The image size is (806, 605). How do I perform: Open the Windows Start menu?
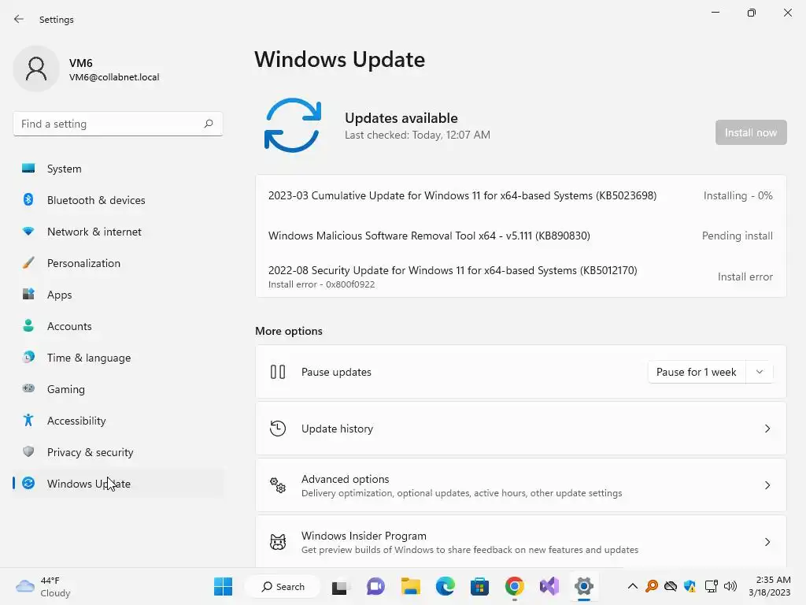point(223,586)
